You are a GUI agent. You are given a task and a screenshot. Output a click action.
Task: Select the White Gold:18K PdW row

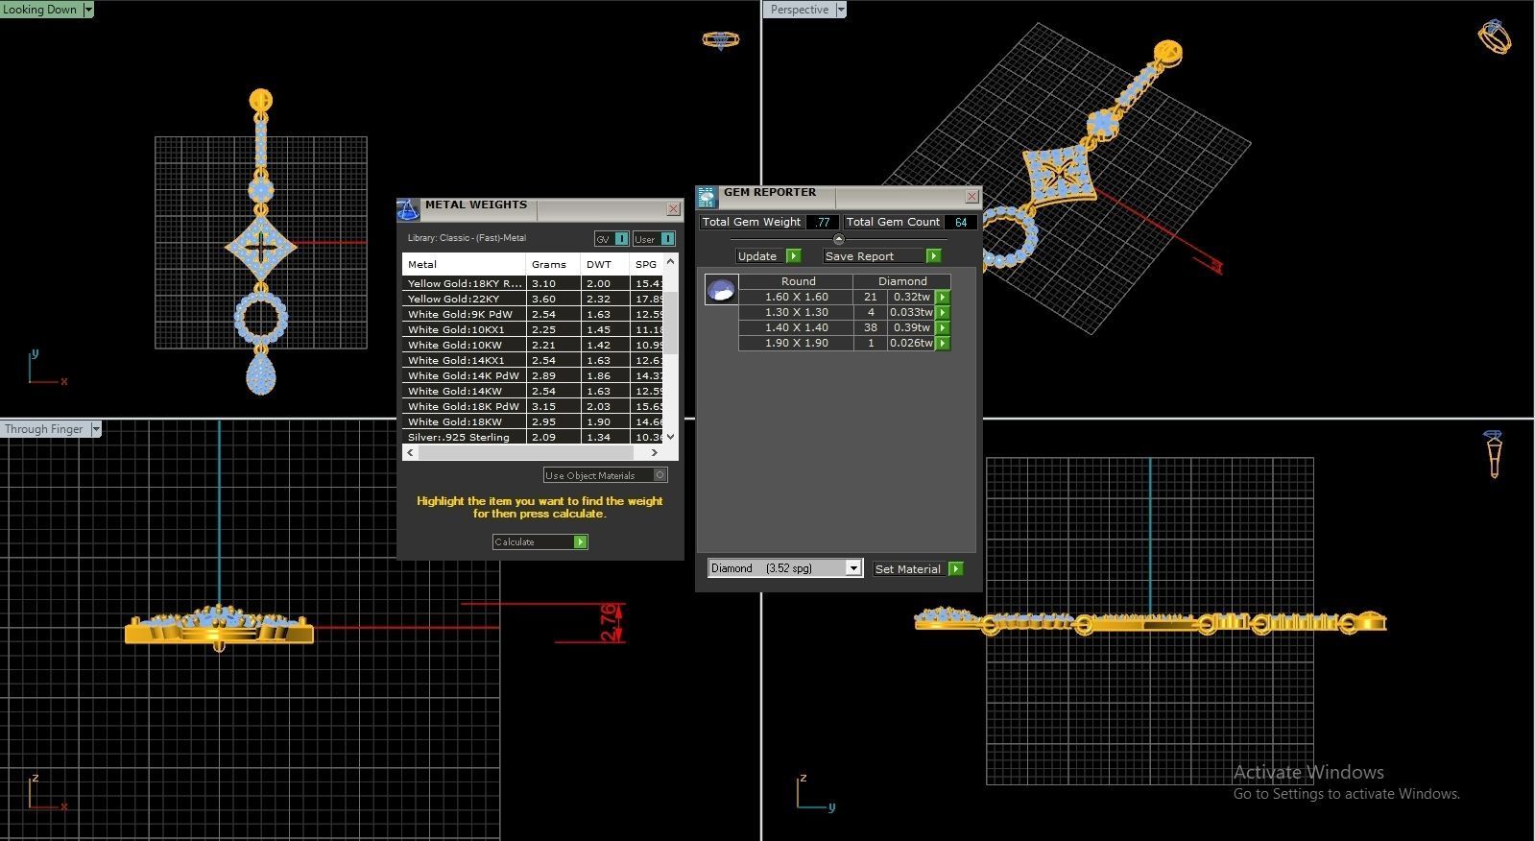[534, 406]
